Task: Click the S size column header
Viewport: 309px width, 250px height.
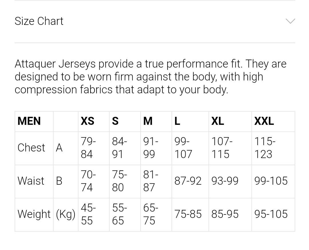Action: click(115, 121)
